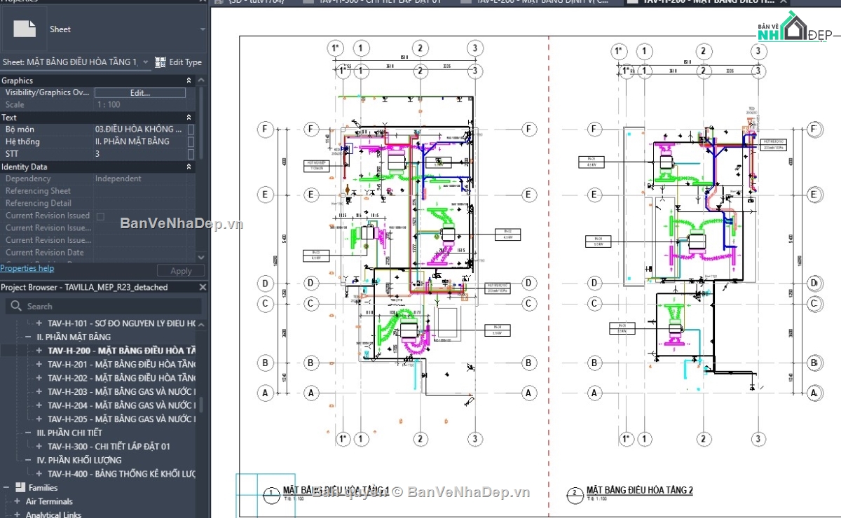Expand the Air Terminals family category
Screen dimensions: 841x518
pos(17,501)
